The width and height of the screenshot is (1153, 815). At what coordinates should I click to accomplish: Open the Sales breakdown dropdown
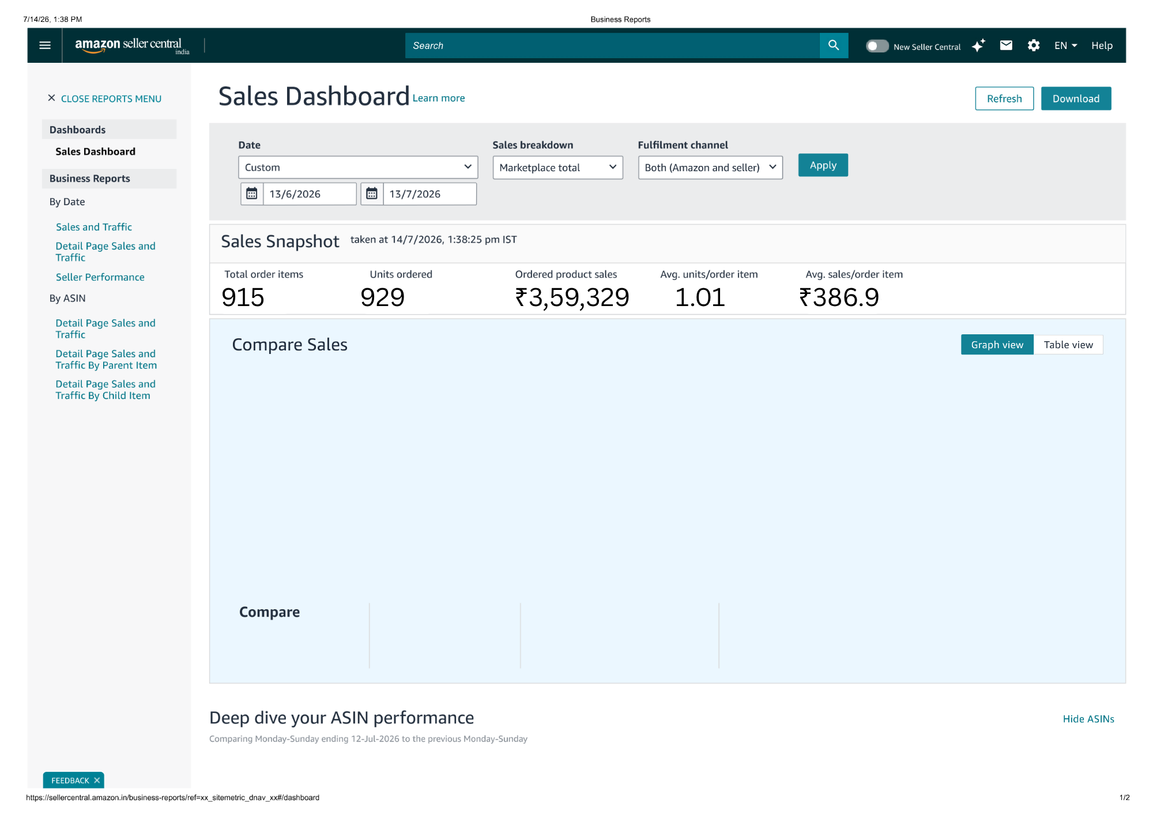point(557,167)
